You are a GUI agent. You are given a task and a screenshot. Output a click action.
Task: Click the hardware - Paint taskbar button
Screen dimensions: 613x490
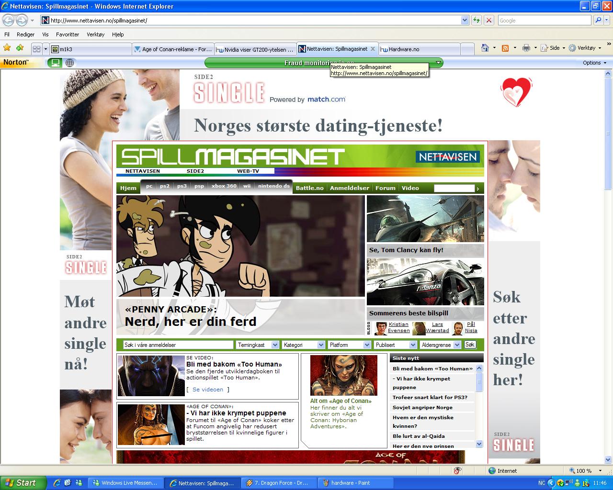[x=354, y=483]
